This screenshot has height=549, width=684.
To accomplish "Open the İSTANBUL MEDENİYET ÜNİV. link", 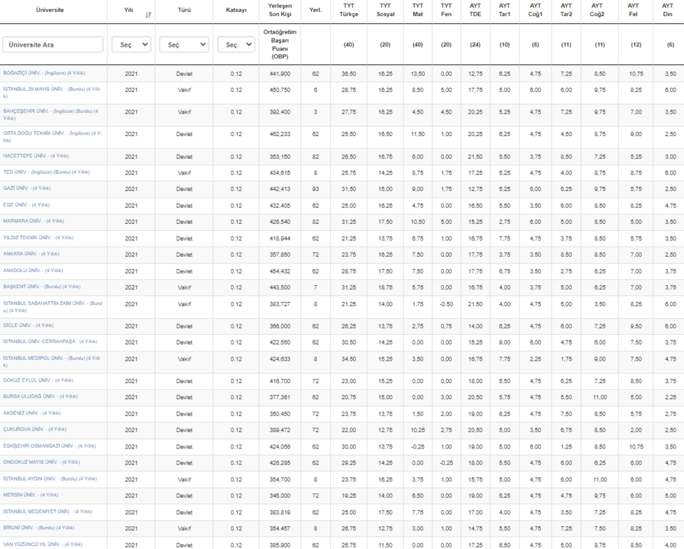I will click(47, 511).
